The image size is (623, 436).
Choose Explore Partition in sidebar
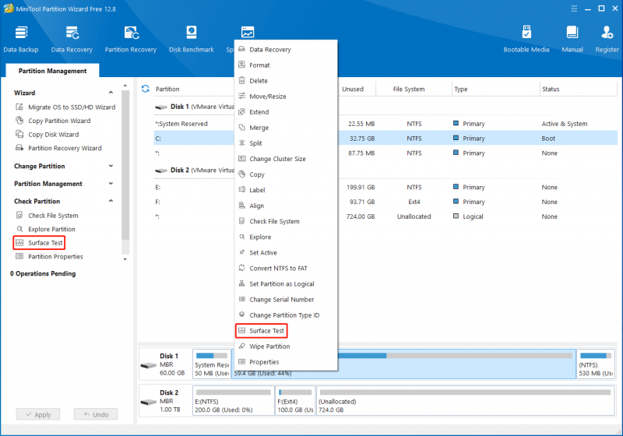(46, 229)
